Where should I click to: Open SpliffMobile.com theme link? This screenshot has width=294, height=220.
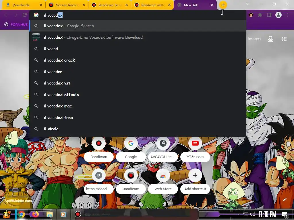point(18,201)
